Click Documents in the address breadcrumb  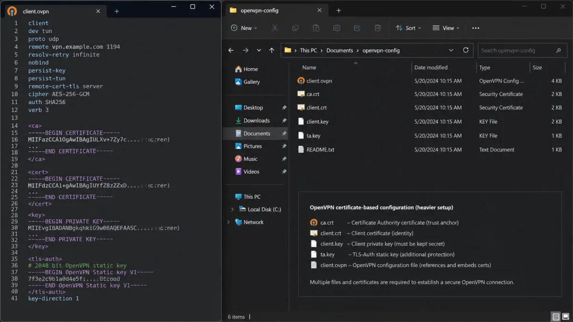tap(340, 51)
